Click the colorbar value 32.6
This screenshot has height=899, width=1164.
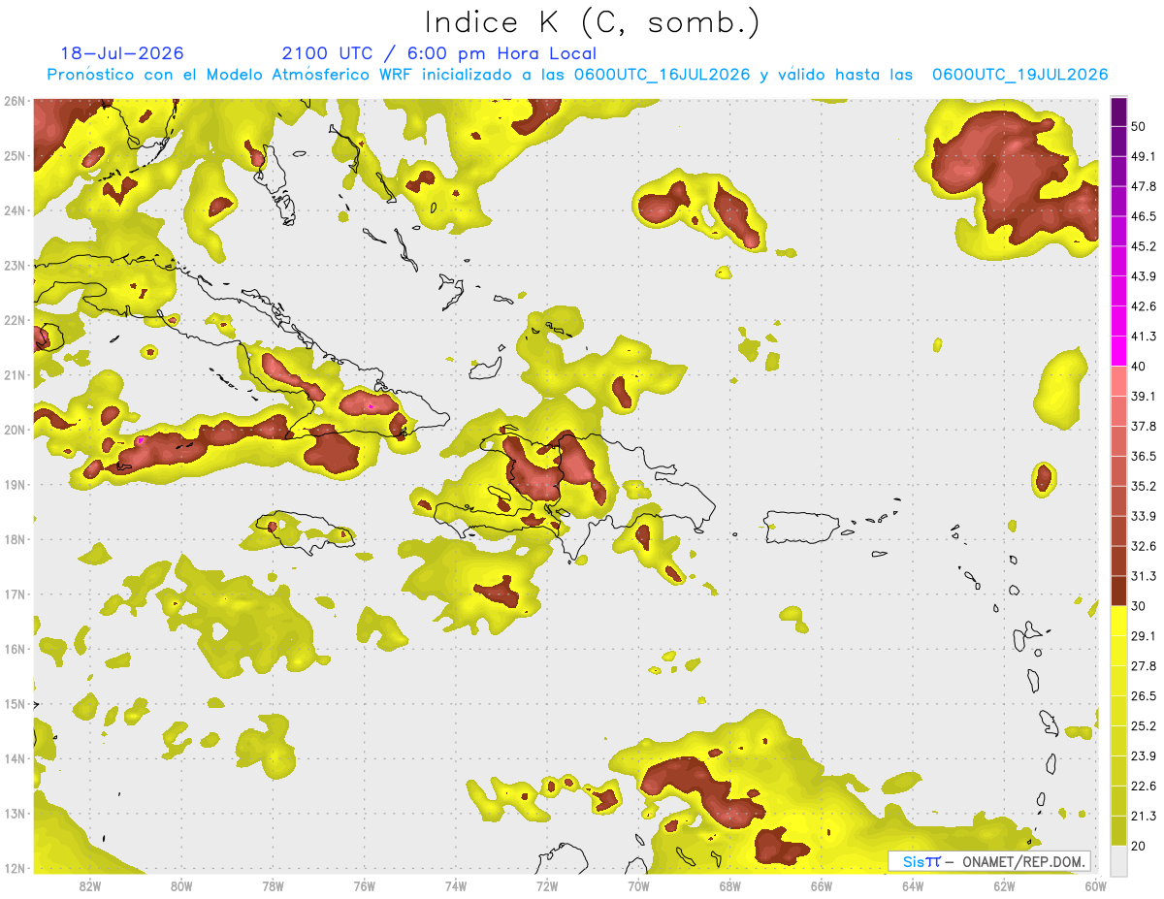[x=1143, y=546]
